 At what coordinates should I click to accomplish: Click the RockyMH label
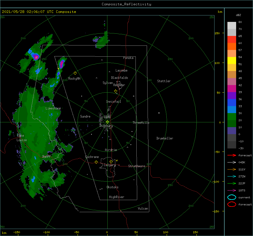click(x=74, y=79)
